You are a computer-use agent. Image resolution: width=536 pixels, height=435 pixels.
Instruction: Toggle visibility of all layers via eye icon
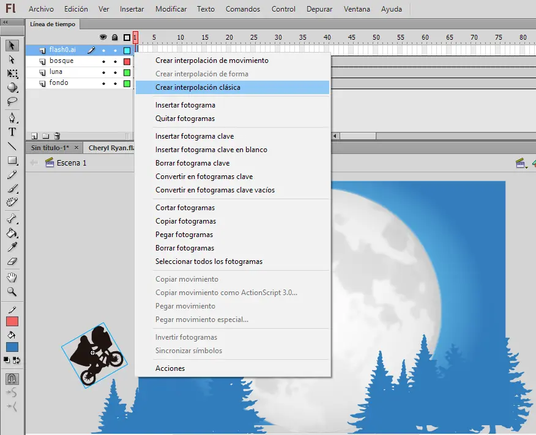103,37
